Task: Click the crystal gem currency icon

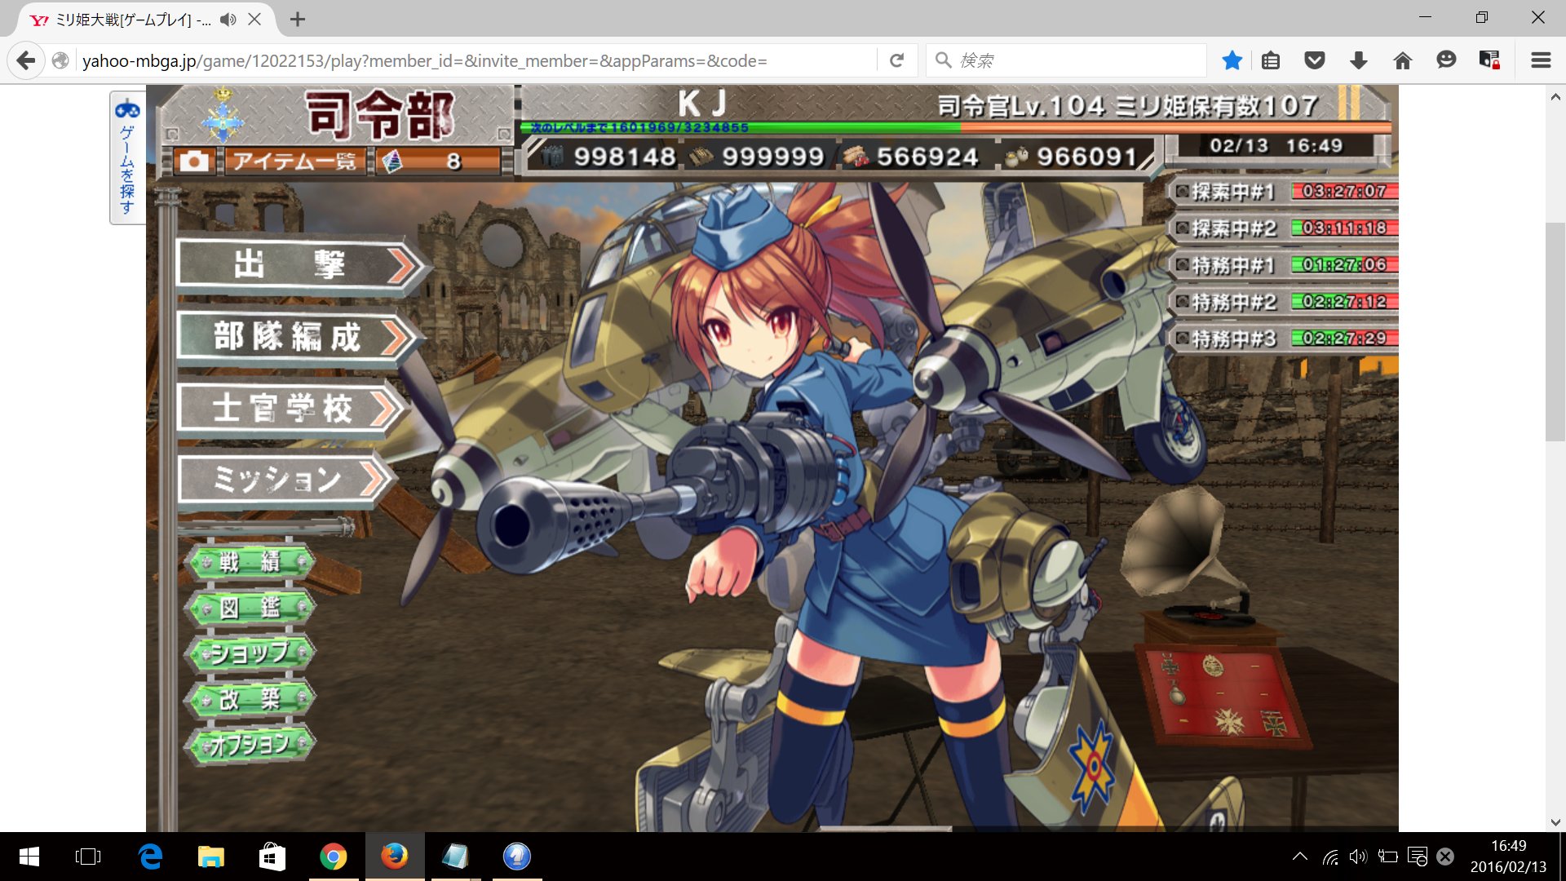Action: (392, 162)
